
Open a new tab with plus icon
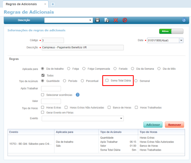53,4
